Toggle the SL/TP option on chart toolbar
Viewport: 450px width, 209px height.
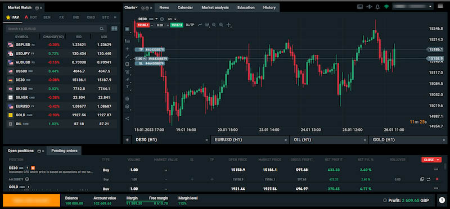[190, 25]
